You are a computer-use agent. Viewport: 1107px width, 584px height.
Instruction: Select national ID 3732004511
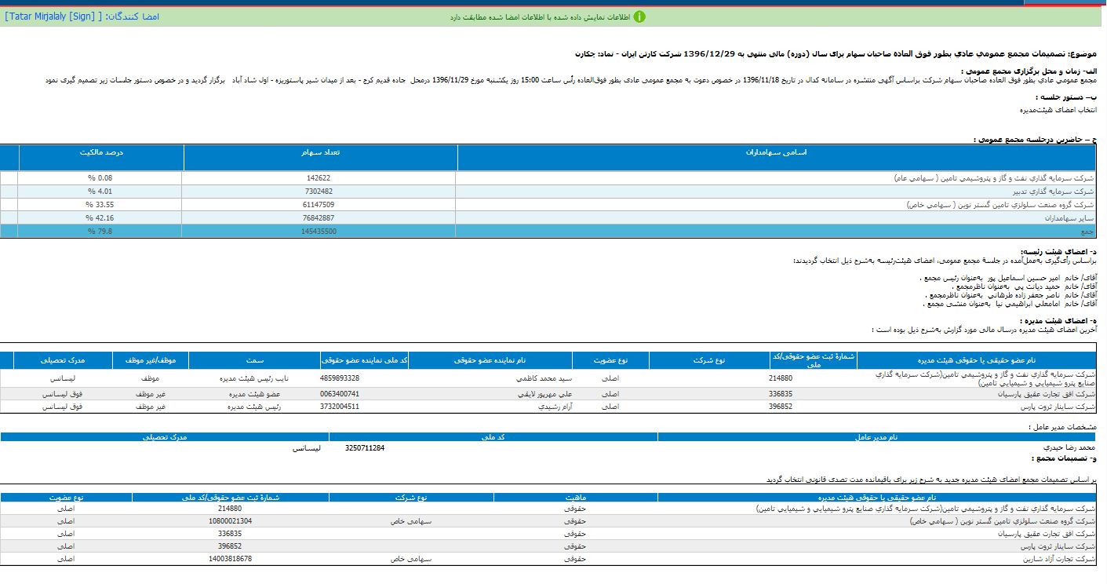(340, 407)
